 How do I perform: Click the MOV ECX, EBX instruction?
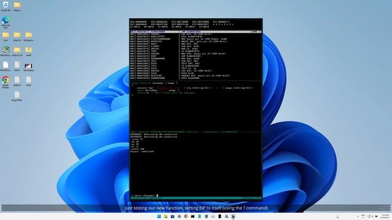(189, 44)
